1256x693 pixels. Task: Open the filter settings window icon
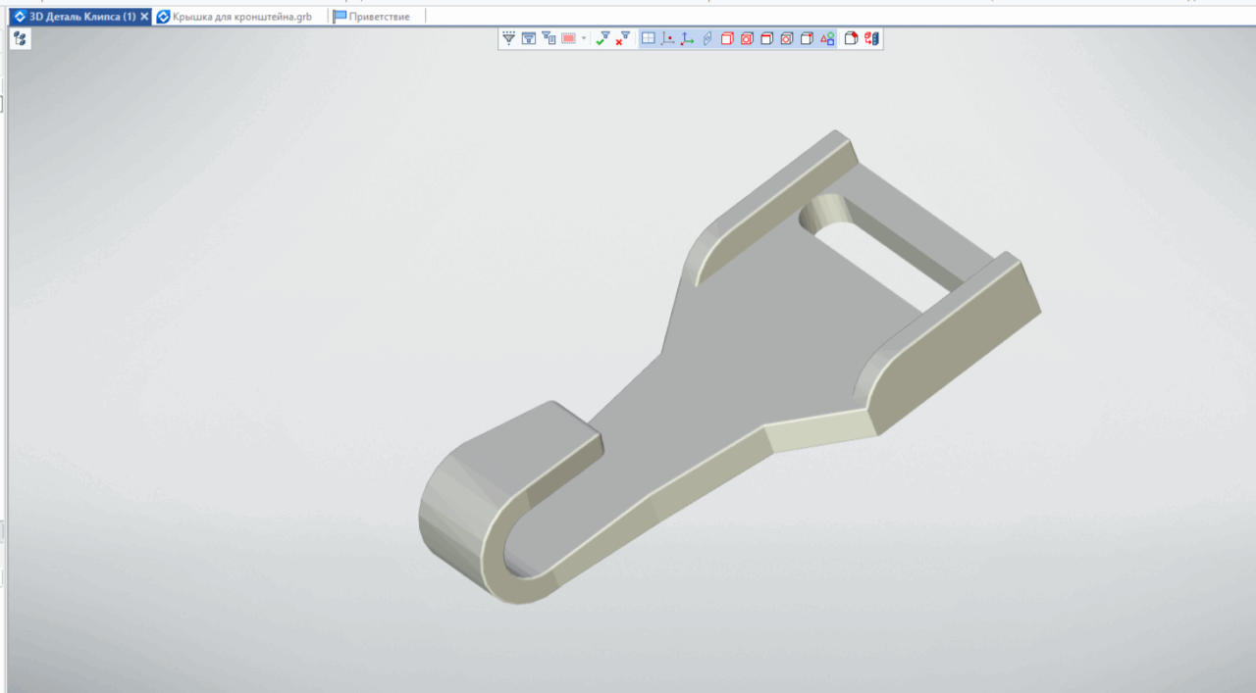tap(528, 38)
